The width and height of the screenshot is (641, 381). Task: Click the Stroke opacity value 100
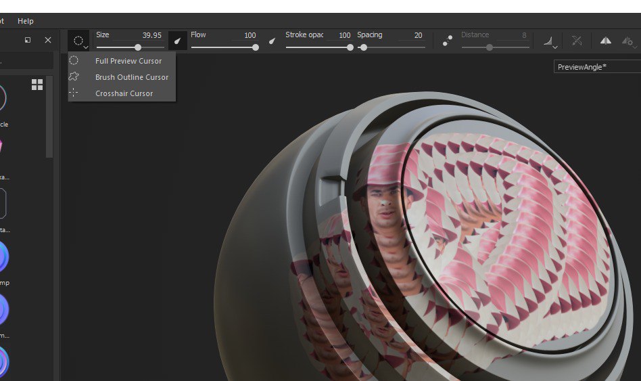click(x=345, y=36)
